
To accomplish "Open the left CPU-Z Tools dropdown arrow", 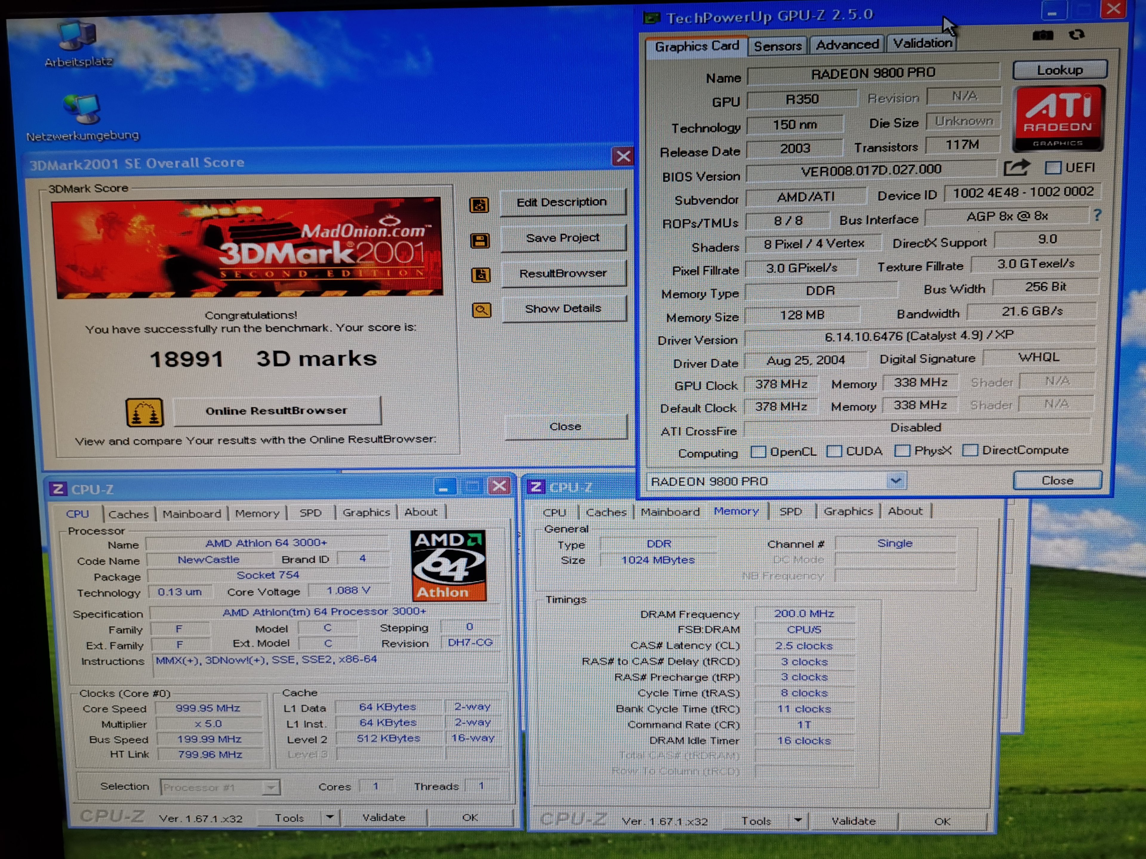I will point(329,817).
